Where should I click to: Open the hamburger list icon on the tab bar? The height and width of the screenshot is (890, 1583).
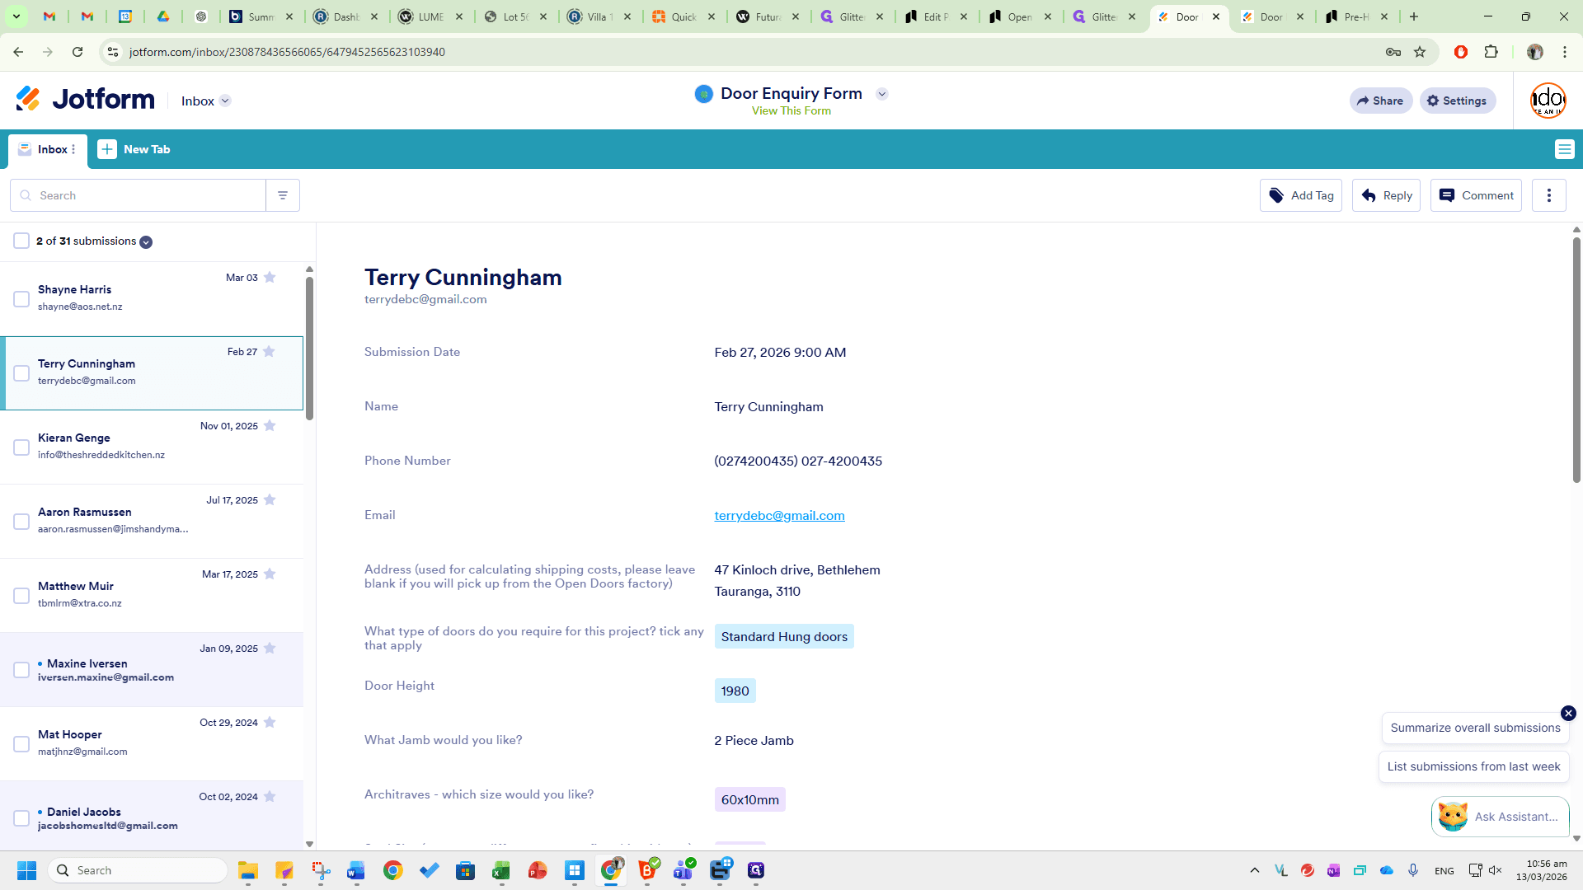click(1564, 149)
